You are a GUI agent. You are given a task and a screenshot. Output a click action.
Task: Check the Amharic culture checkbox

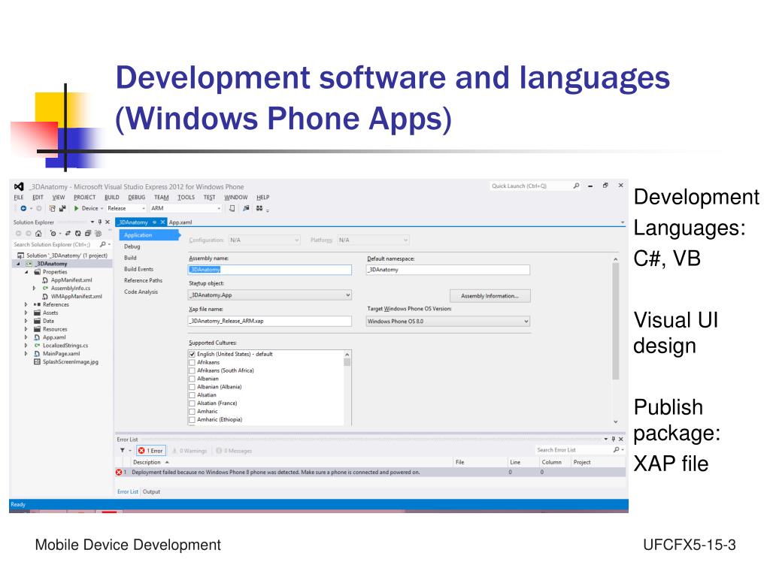coord(192,412)
